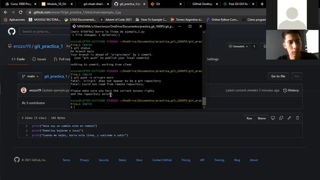Open Torneo Argentino bookmark
This screenshot has height=180, width=320.
(186, 19)
